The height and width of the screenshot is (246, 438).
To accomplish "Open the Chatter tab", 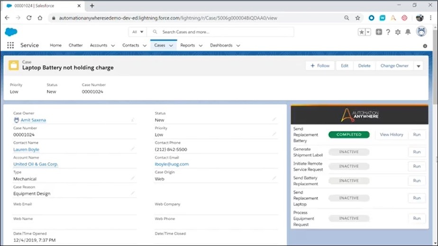I will 76,45.
